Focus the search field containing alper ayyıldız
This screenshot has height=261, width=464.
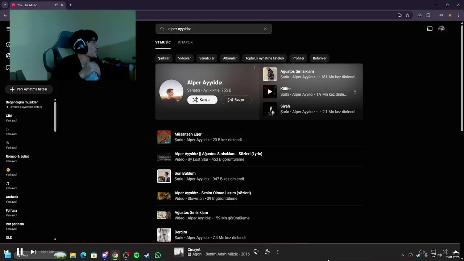(x=214, y=29)
